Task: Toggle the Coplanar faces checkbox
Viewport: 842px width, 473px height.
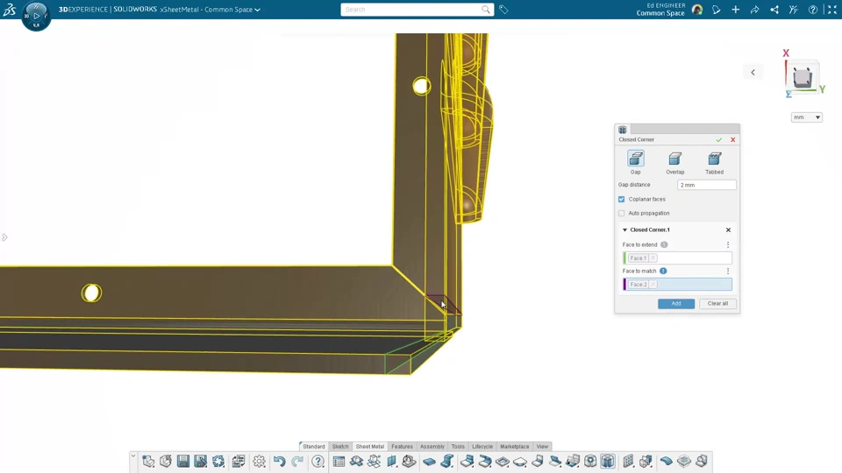Action: coord(621,199)
